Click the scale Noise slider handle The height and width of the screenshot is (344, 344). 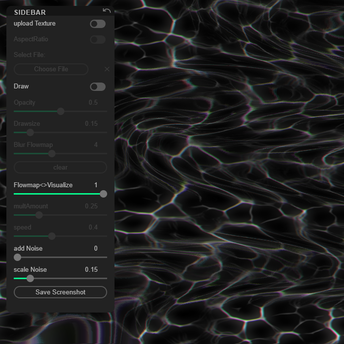click(x=30, y=278)
